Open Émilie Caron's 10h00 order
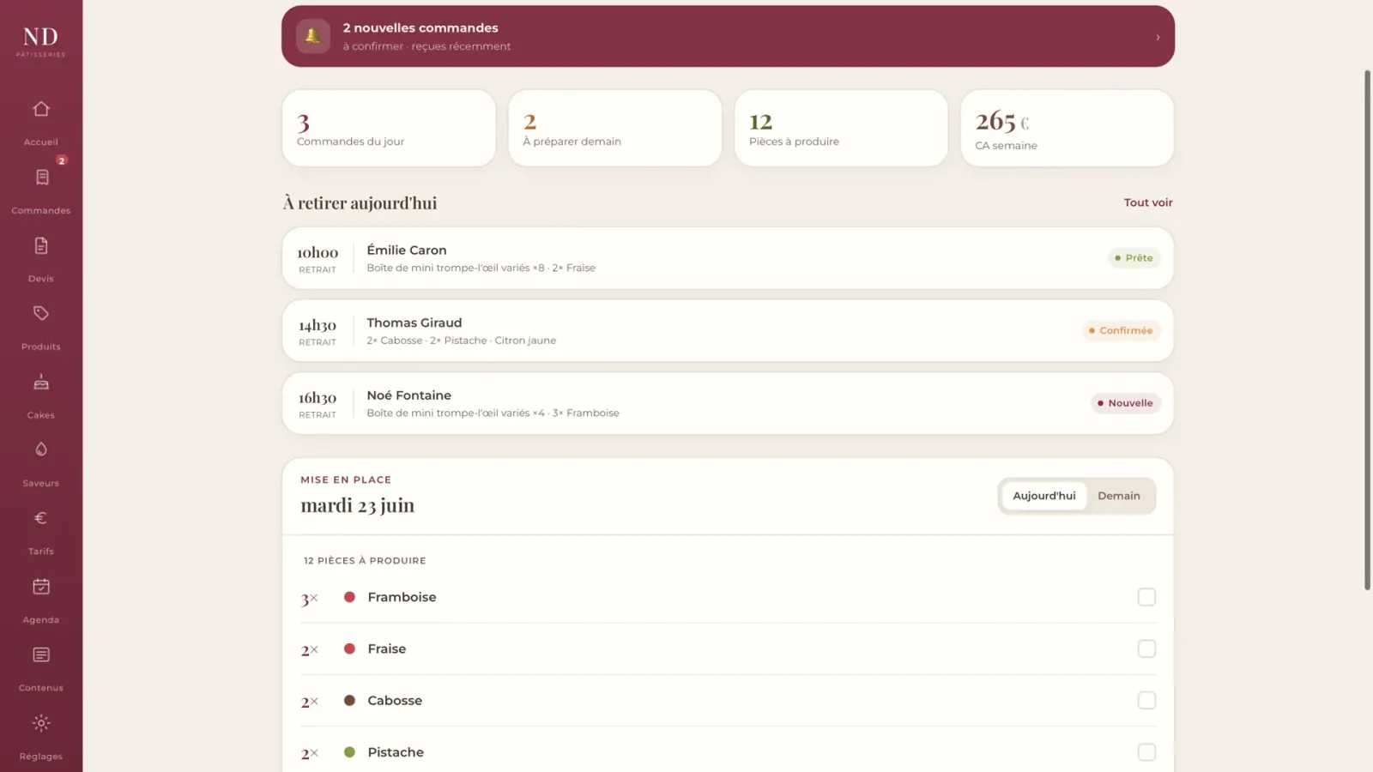 click(728, 258)
